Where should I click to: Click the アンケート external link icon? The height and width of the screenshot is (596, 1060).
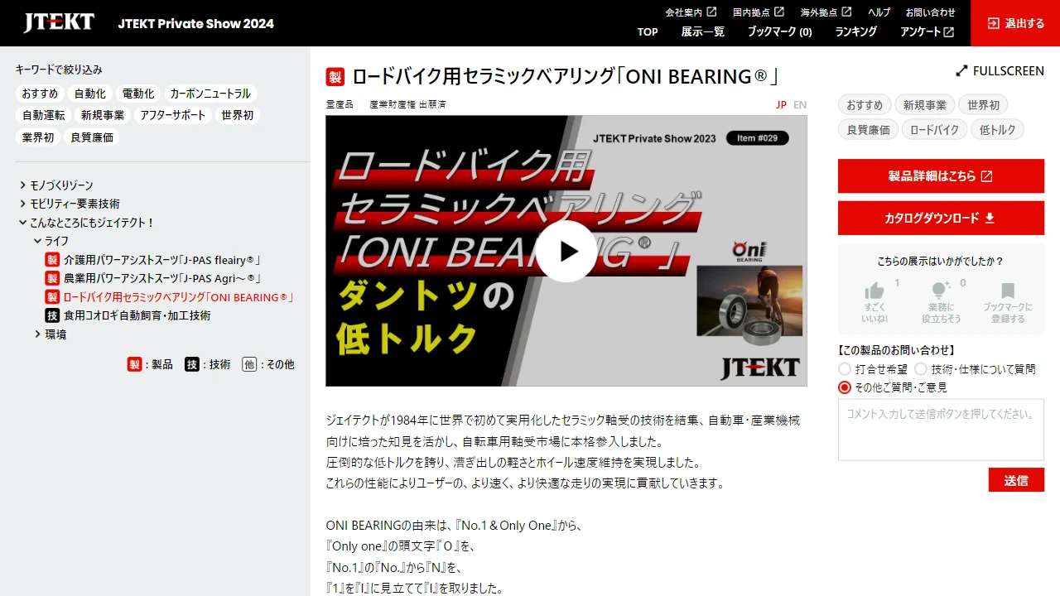949,32
